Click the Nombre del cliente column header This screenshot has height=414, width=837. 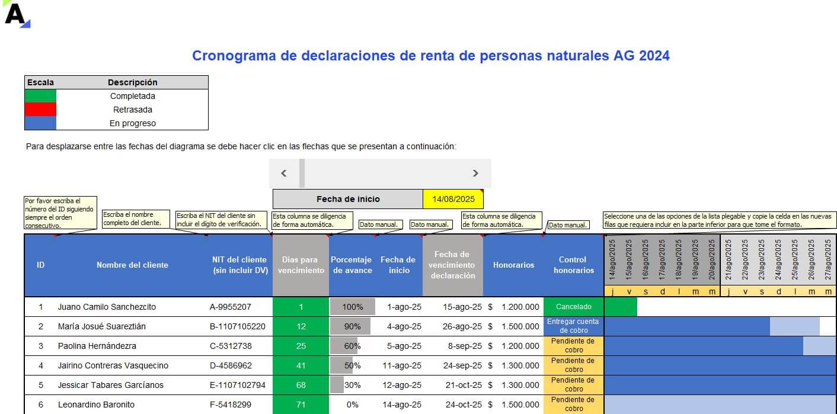click(x=132, y=265)
